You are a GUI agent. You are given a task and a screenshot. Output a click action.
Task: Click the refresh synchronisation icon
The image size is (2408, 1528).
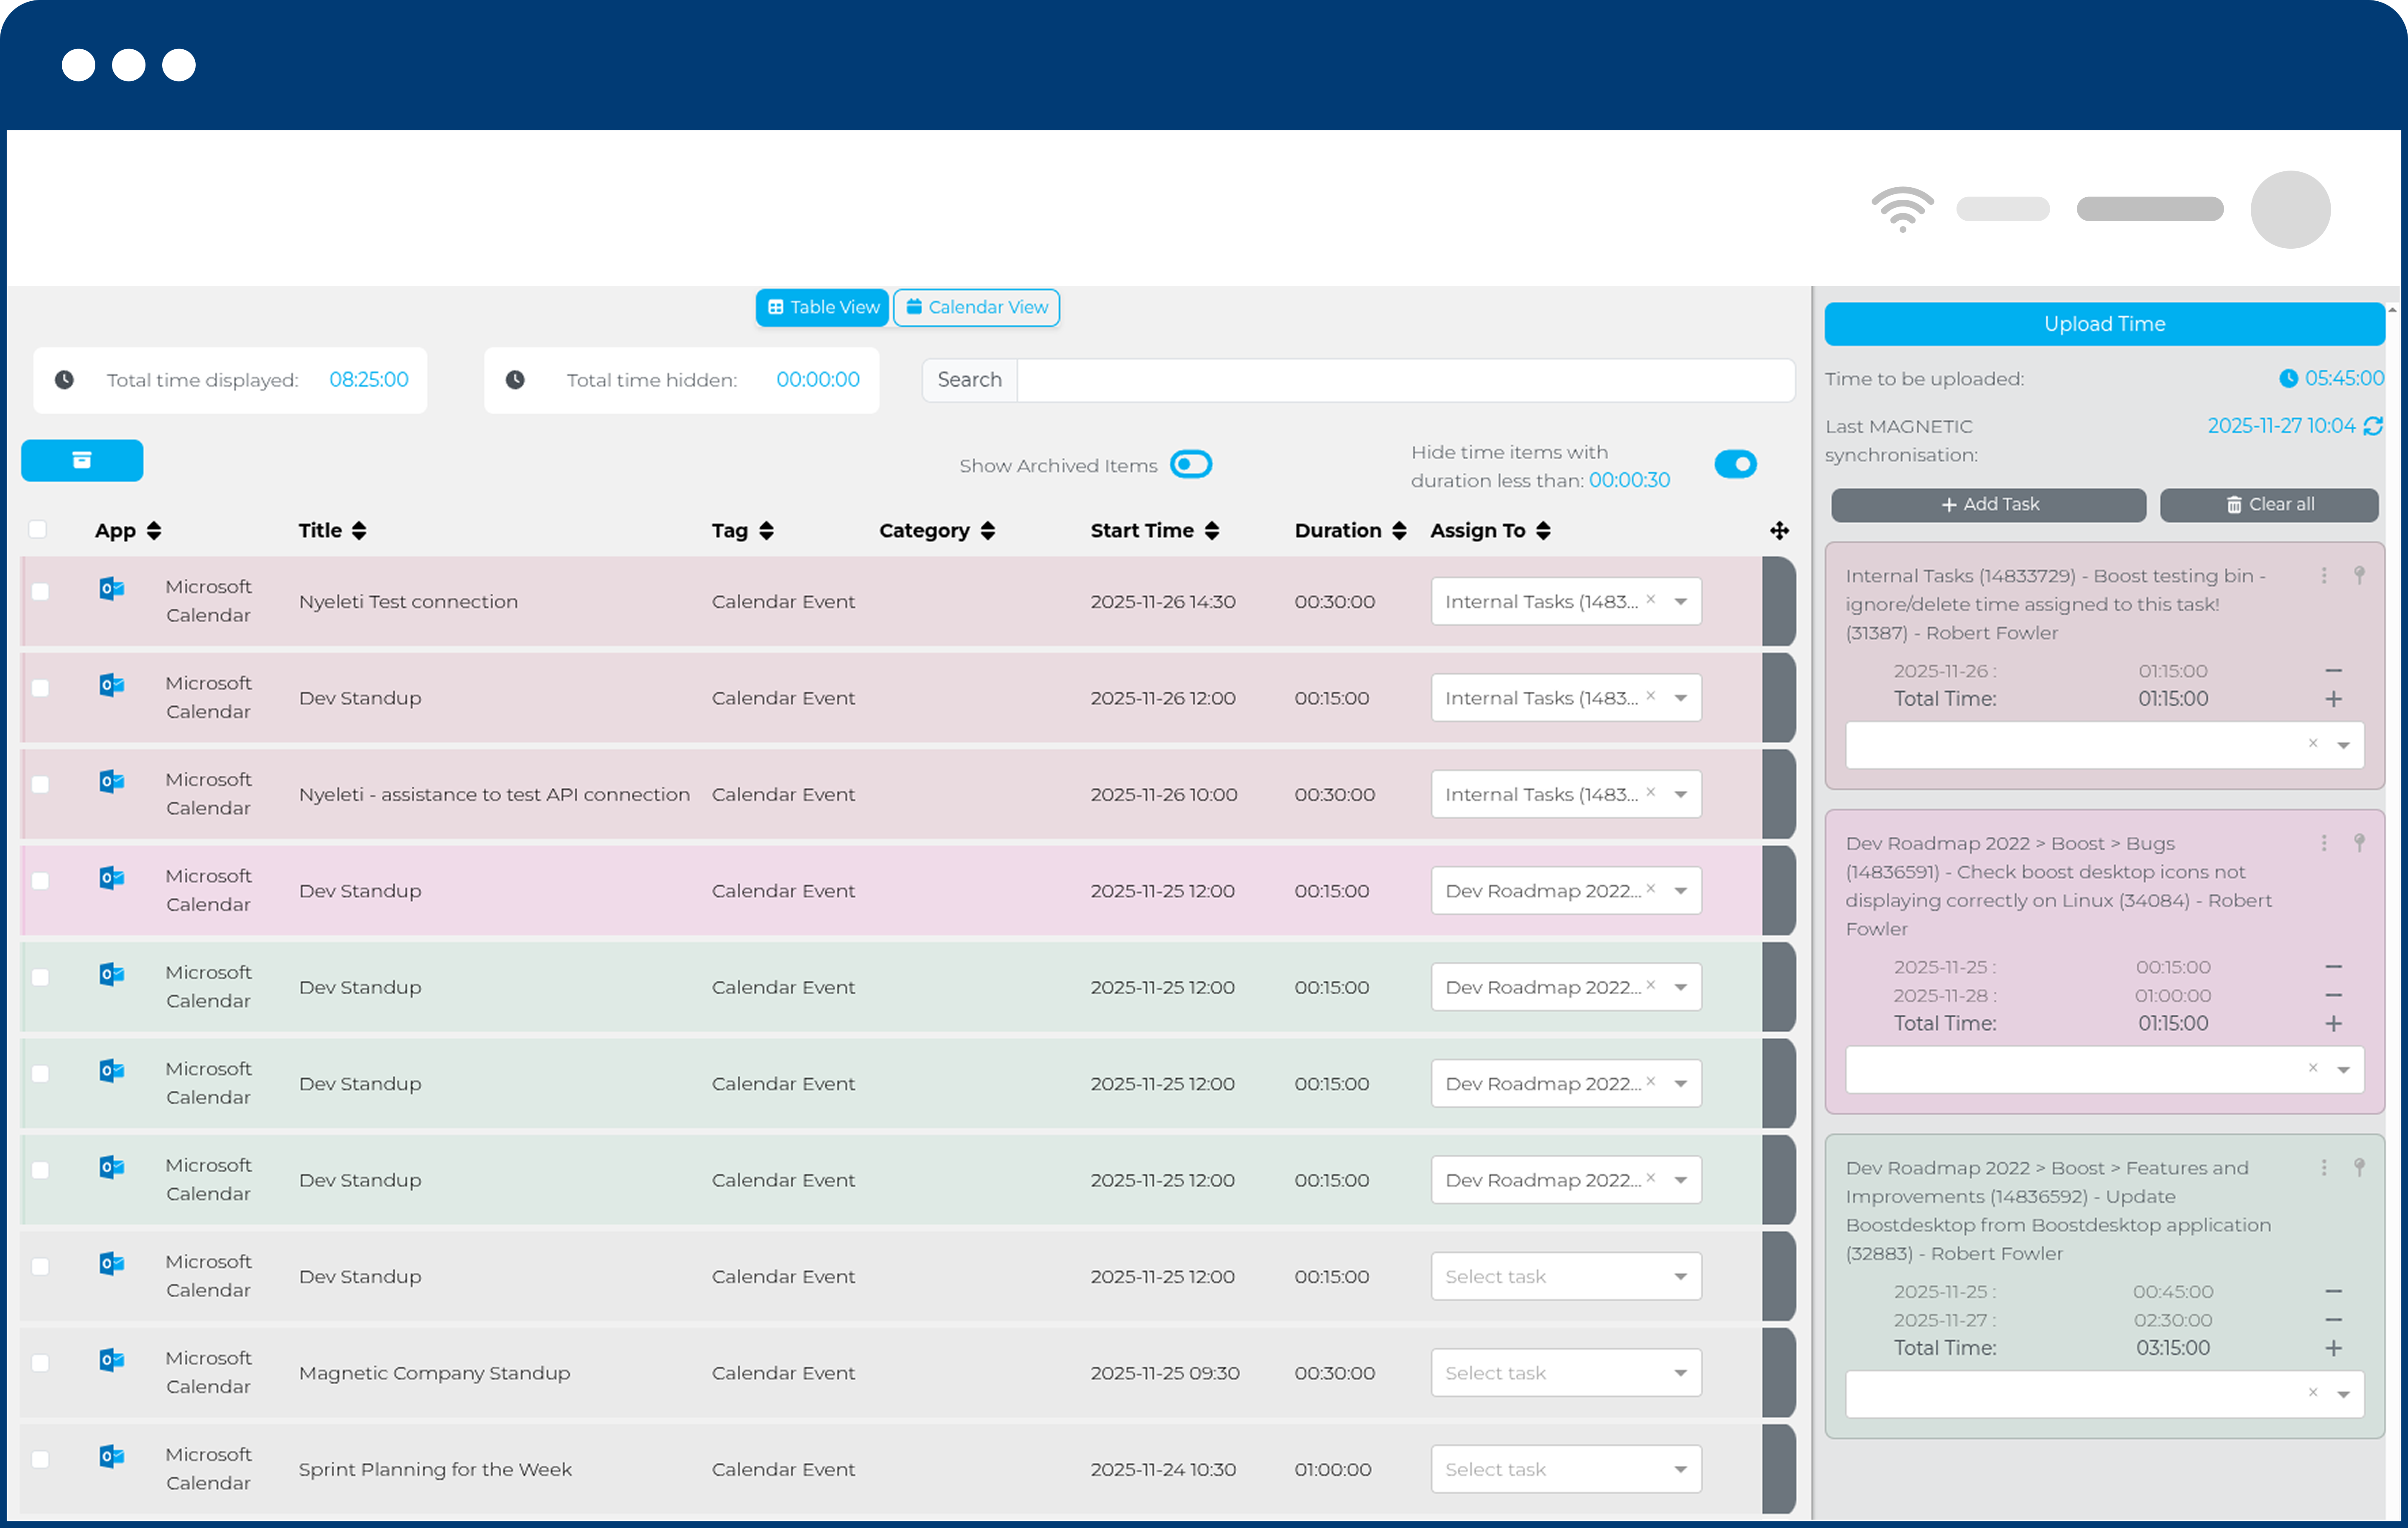(2373, 426)
